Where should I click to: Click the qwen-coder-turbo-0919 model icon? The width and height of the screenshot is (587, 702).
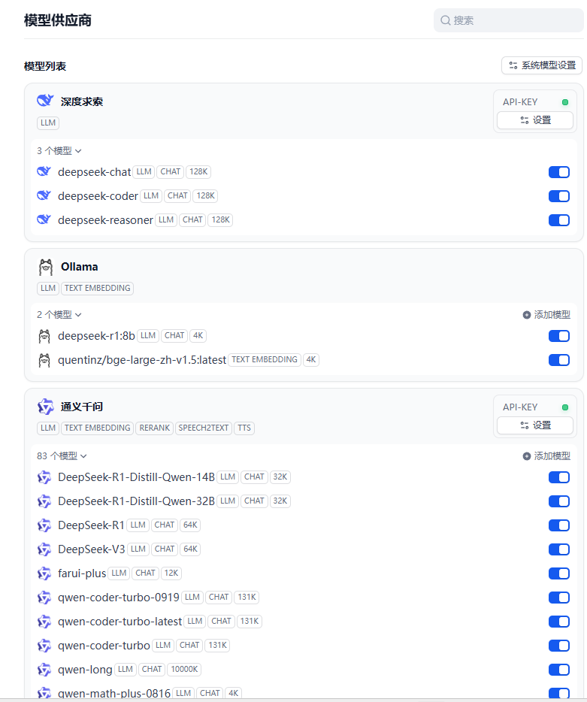click(x=44, y=598)
